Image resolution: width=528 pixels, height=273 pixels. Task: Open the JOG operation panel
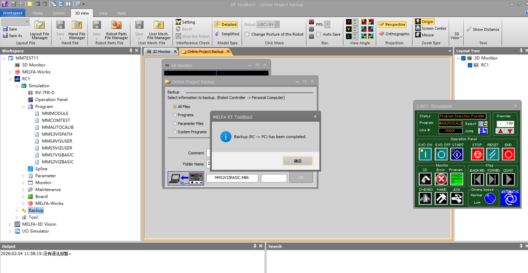coord(457,199)
